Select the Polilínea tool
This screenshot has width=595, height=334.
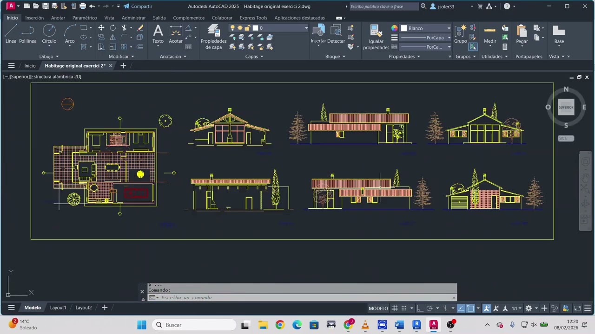28,34
